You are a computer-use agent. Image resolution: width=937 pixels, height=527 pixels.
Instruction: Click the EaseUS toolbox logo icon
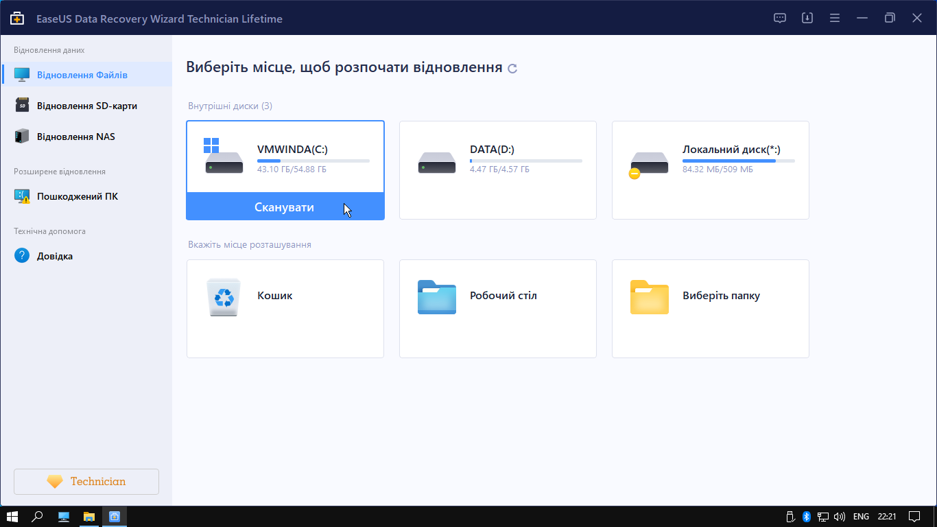click(x=17, y=19)
